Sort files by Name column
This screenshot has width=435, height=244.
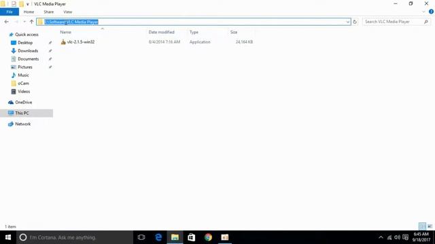coord(65,32)
